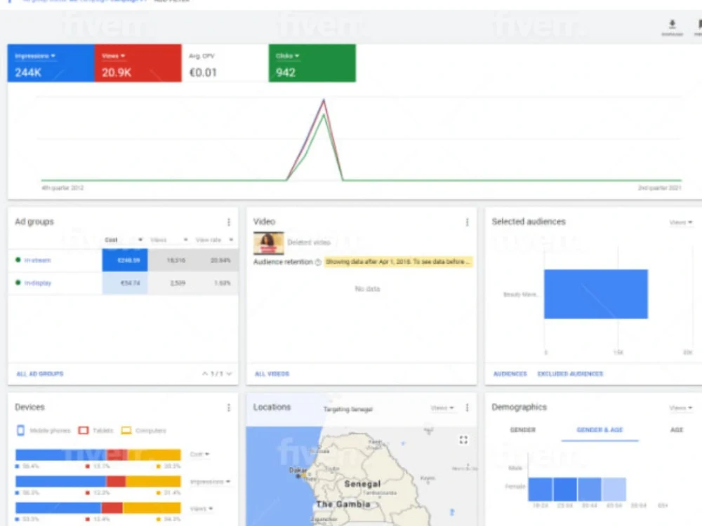The image size is (702, 526).
Task: Click the Cost device breakdown bar
Action: tap(98, 455)
